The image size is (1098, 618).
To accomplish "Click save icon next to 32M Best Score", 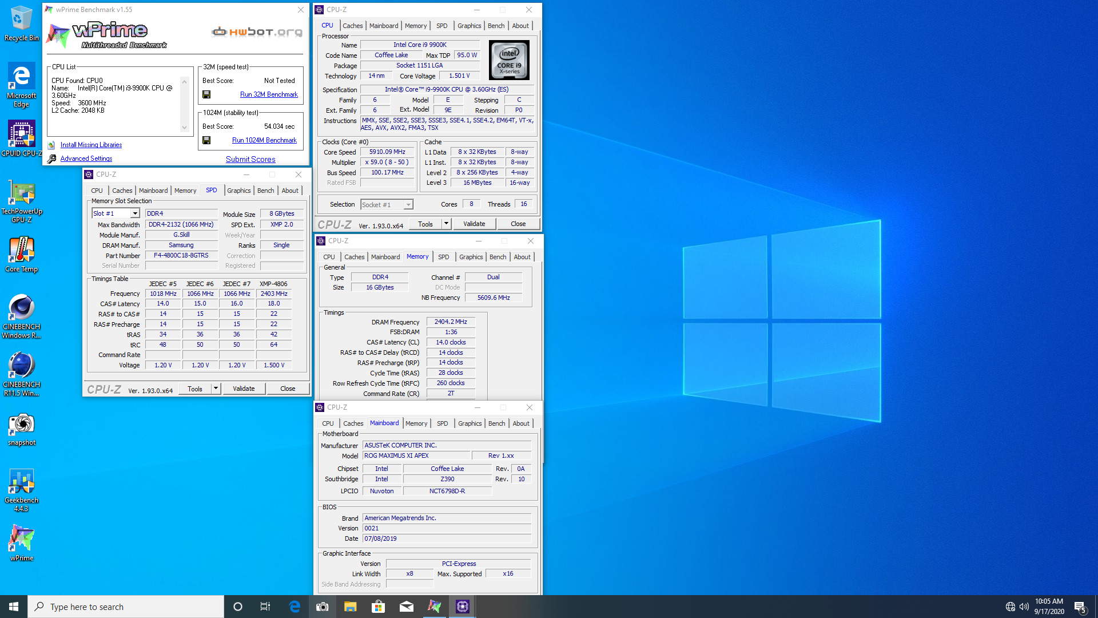I will pyautogui.click(x=206, y=94).
